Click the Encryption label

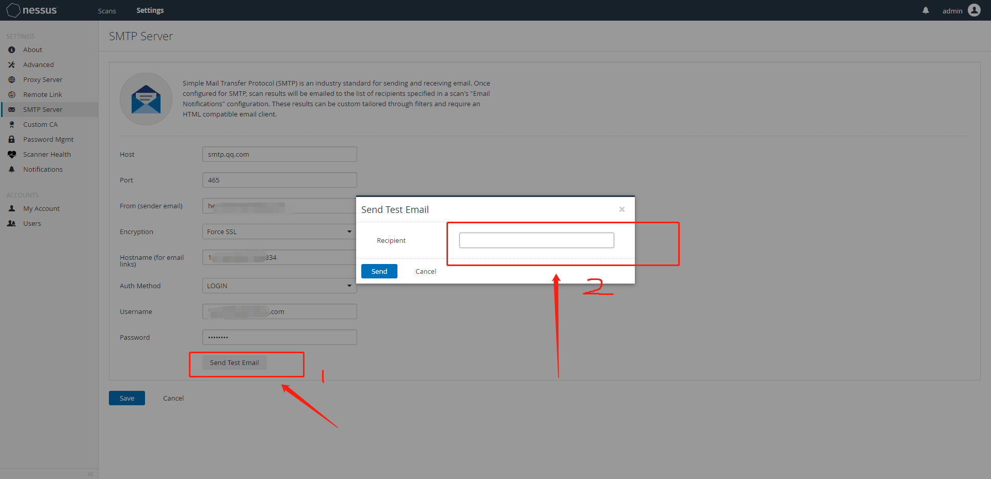point(136,232)
